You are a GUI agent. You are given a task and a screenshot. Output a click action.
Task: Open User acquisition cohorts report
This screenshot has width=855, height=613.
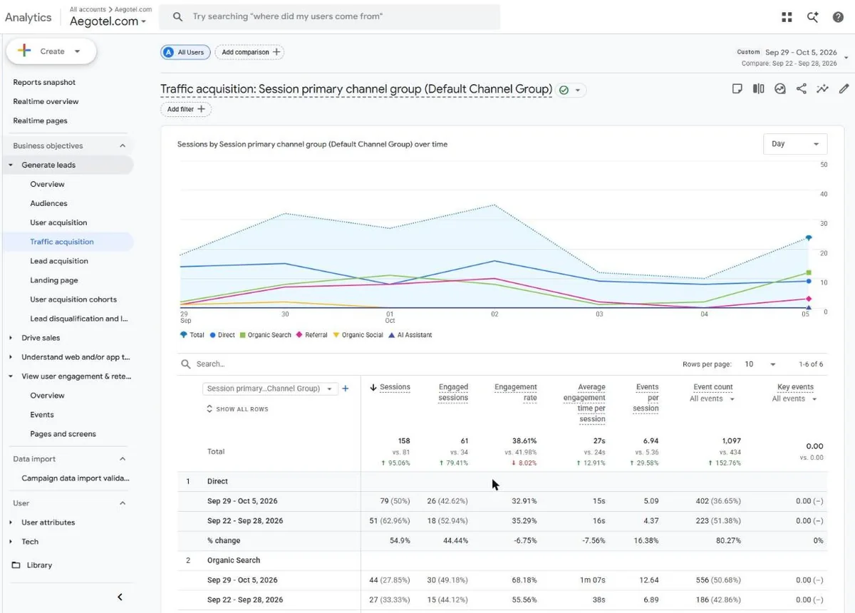(x=73, y=299)
